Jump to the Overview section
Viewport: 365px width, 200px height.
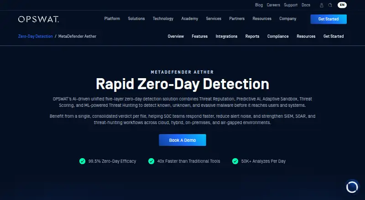(x=176, y=36)
